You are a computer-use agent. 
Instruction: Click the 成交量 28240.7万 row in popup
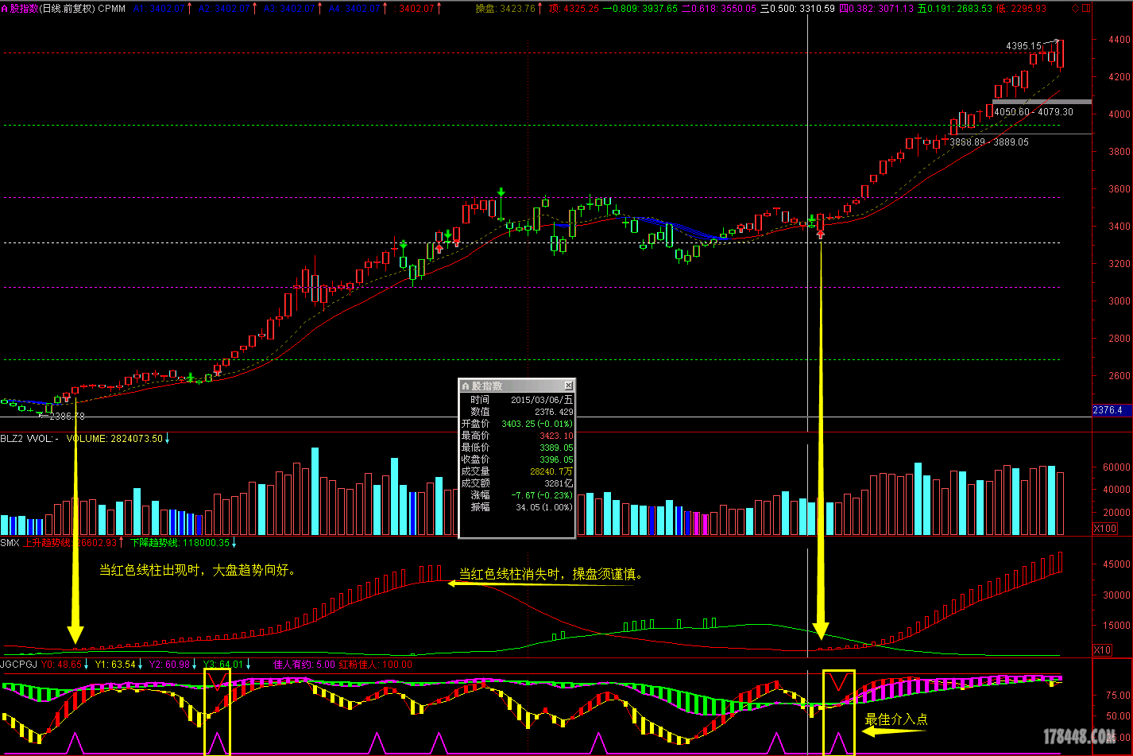click(x=516, y=471)
